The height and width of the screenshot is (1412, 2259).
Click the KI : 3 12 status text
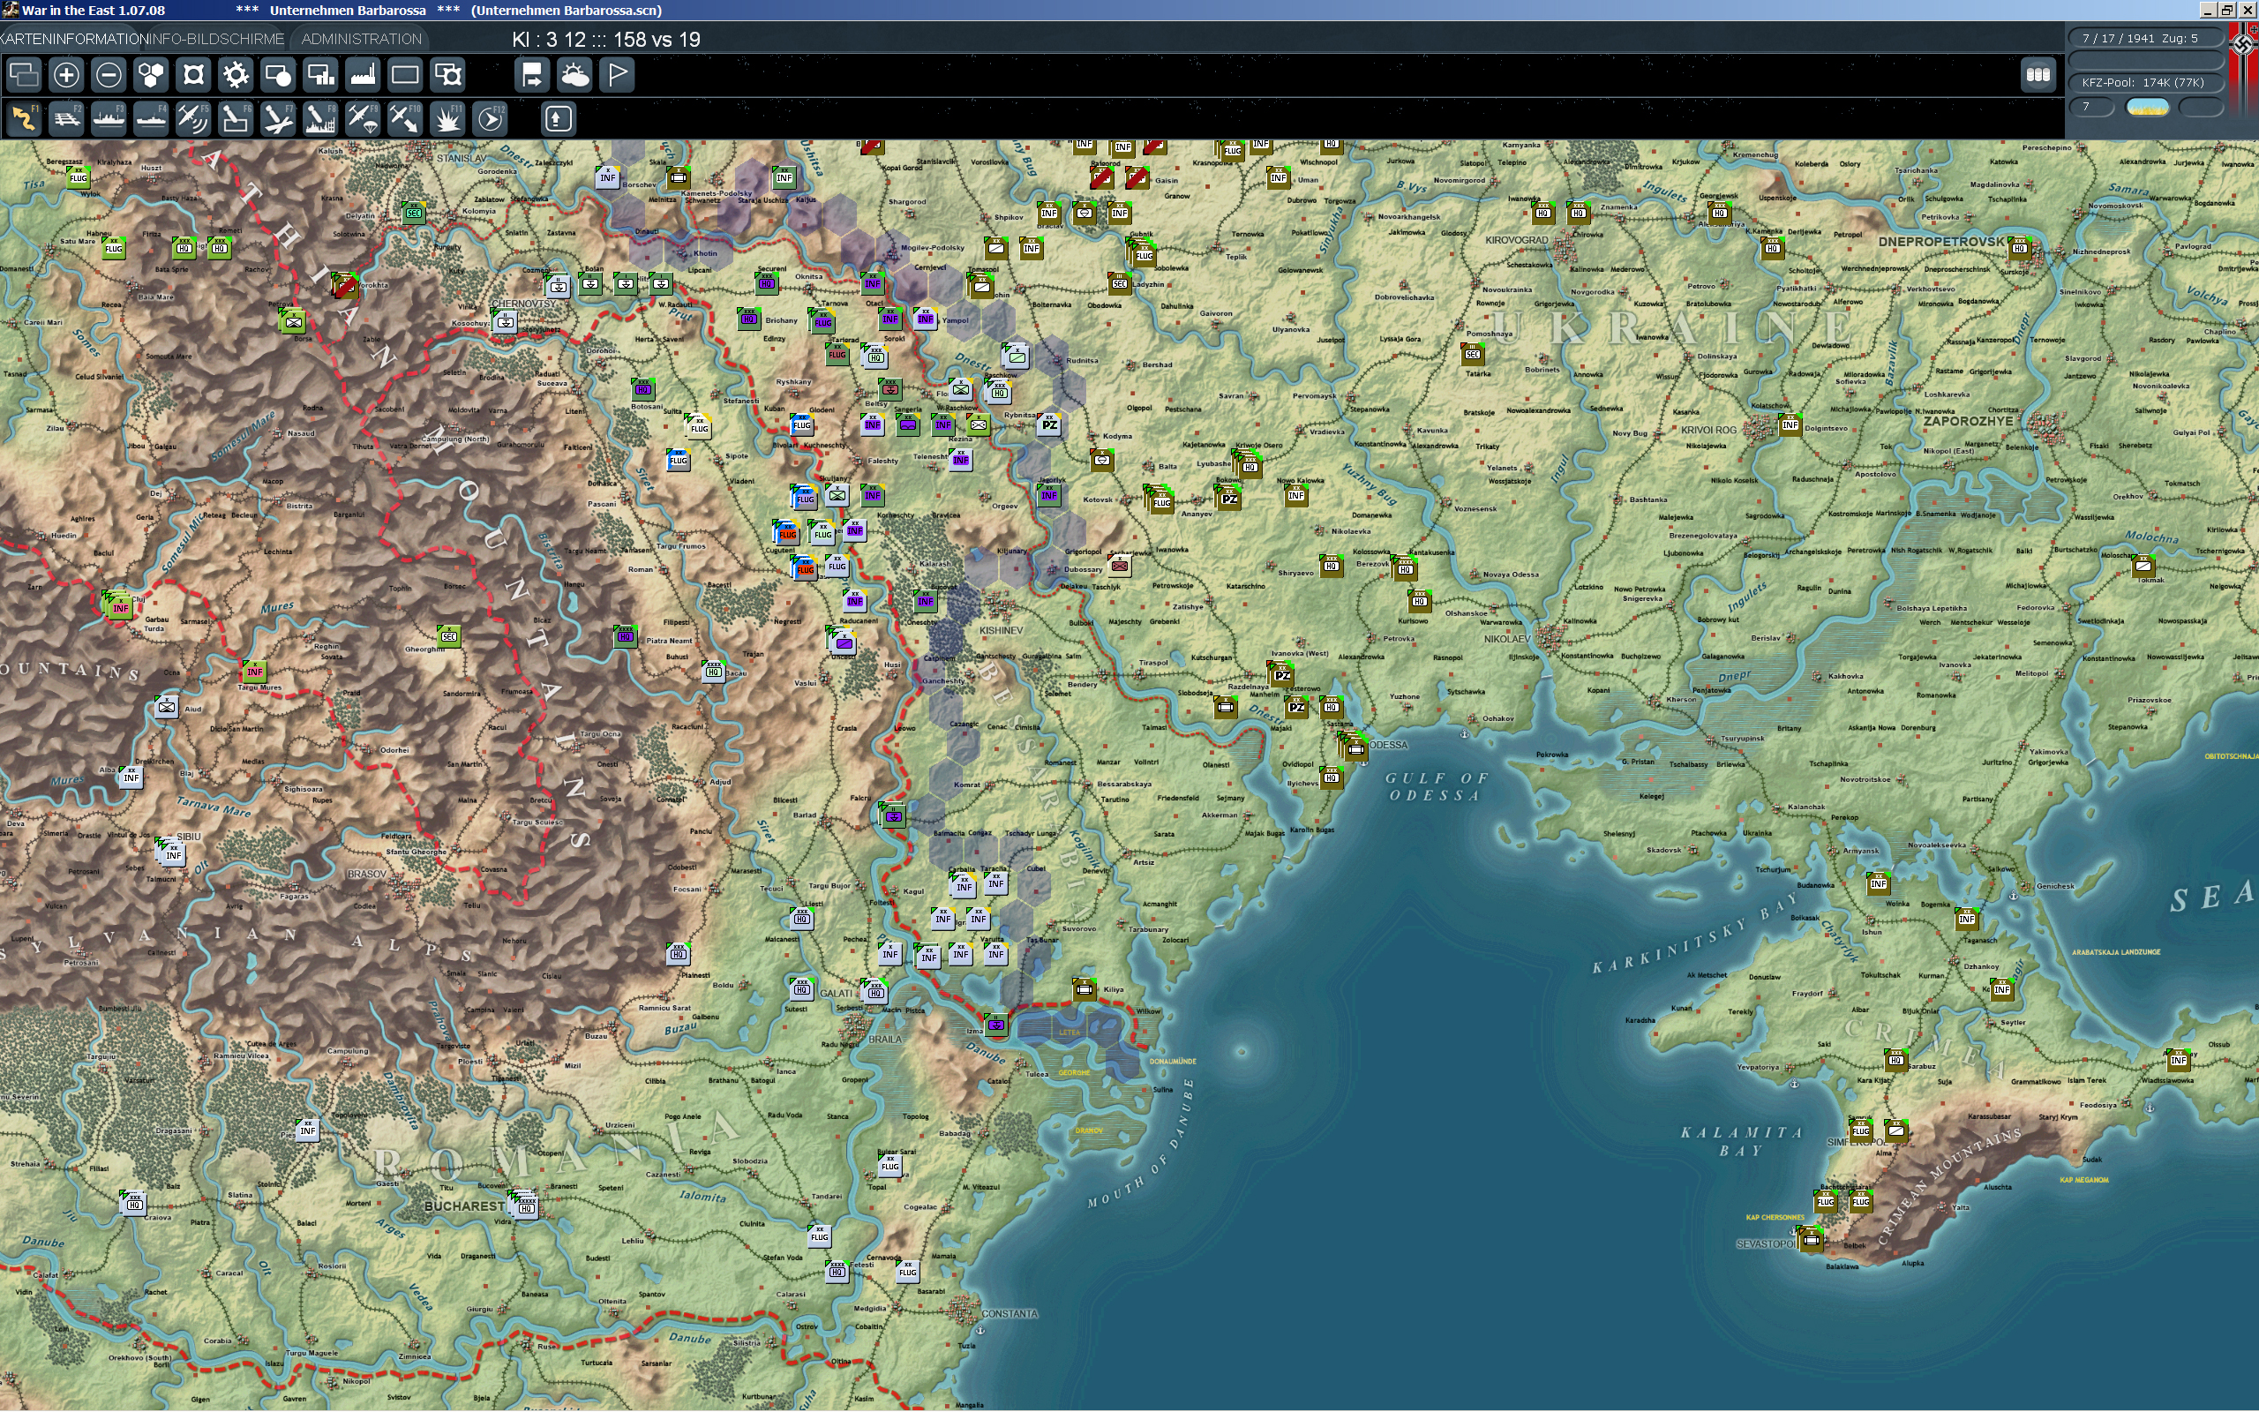click(606, 39)
